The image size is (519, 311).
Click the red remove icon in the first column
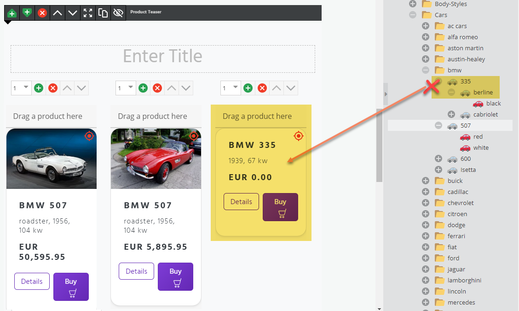click(x=53, y=88)
